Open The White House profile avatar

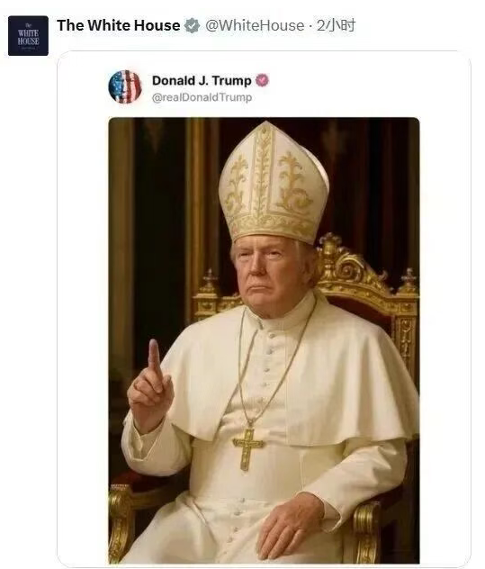[28, 36]
